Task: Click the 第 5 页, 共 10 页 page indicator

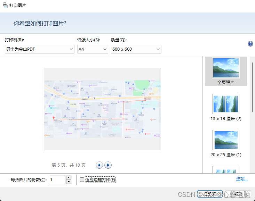Action: pos(69,165)
